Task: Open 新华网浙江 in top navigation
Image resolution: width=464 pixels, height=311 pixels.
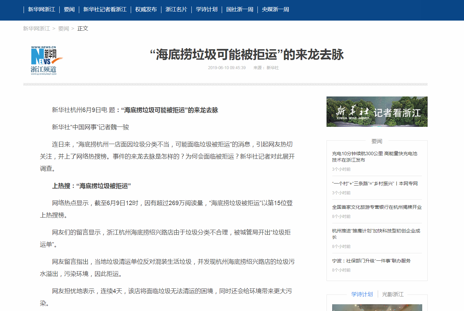Action: 41,9
